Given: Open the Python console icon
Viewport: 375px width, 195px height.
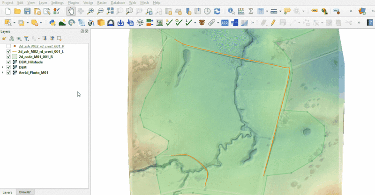Looking at the screenshot, I should coord(52,22).
